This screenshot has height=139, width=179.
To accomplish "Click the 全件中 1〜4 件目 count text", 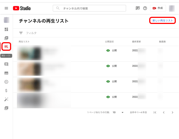I will 138,113.
